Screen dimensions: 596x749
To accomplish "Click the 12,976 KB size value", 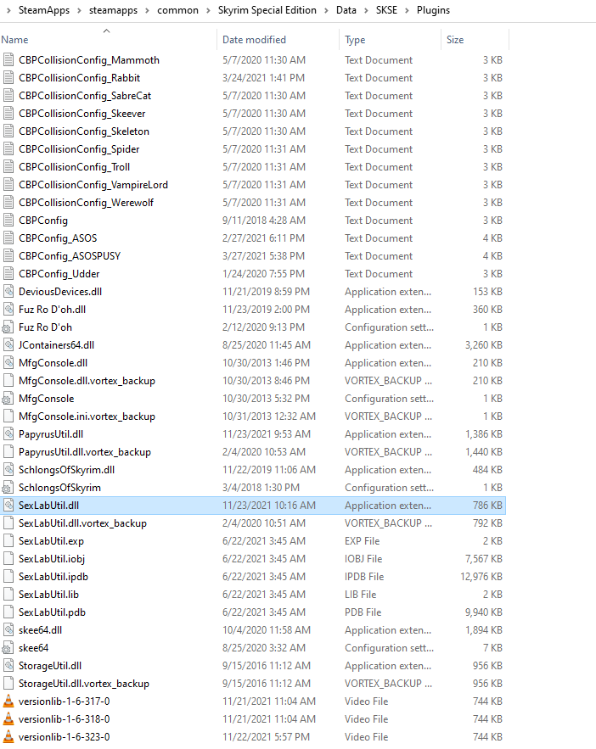I will coord(481,577).
